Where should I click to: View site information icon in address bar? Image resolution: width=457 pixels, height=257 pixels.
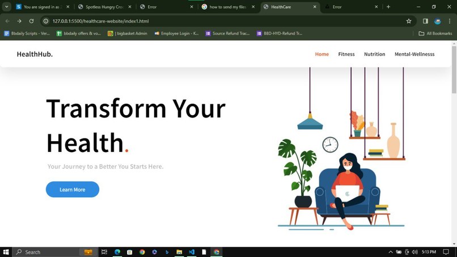click(x=46, y=21)
